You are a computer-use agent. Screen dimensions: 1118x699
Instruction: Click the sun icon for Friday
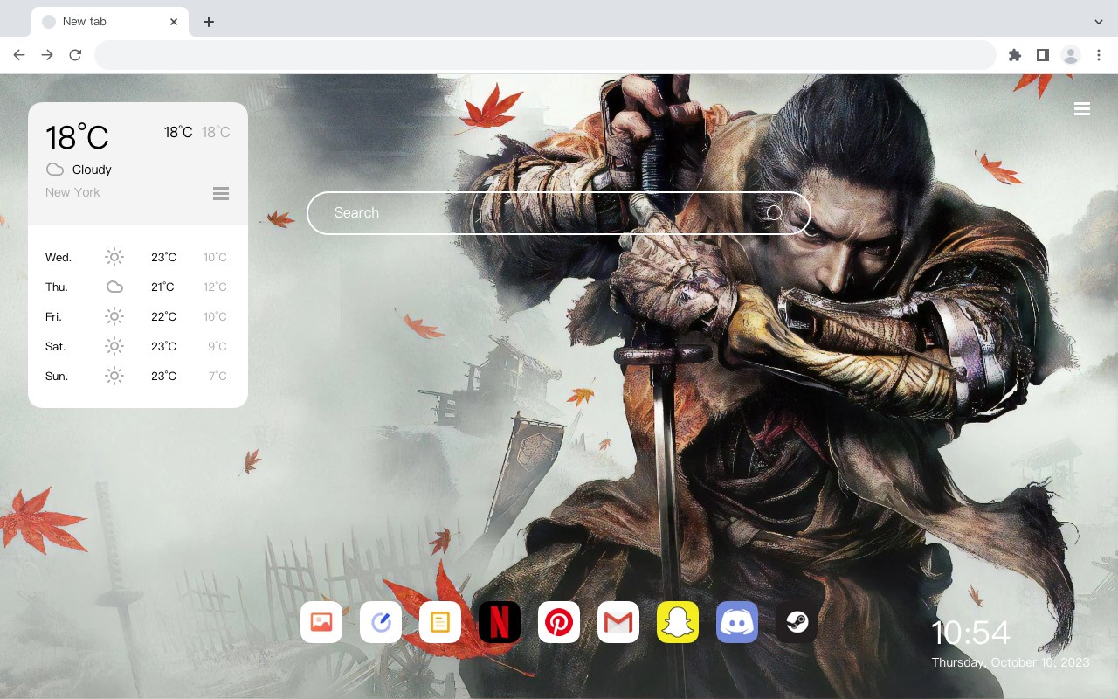point(114,316)
